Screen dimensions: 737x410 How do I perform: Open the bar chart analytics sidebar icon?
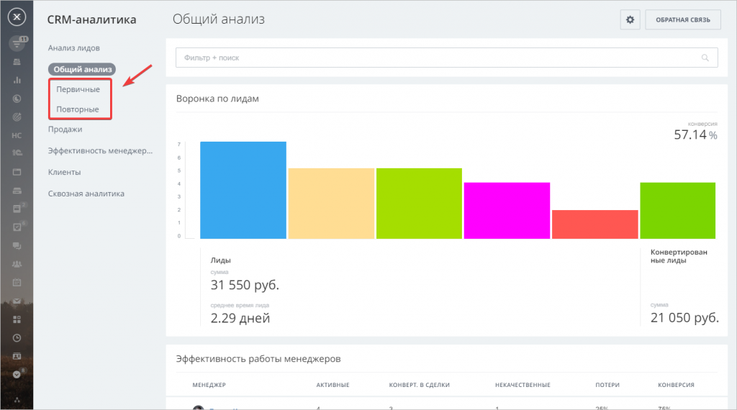17,80
